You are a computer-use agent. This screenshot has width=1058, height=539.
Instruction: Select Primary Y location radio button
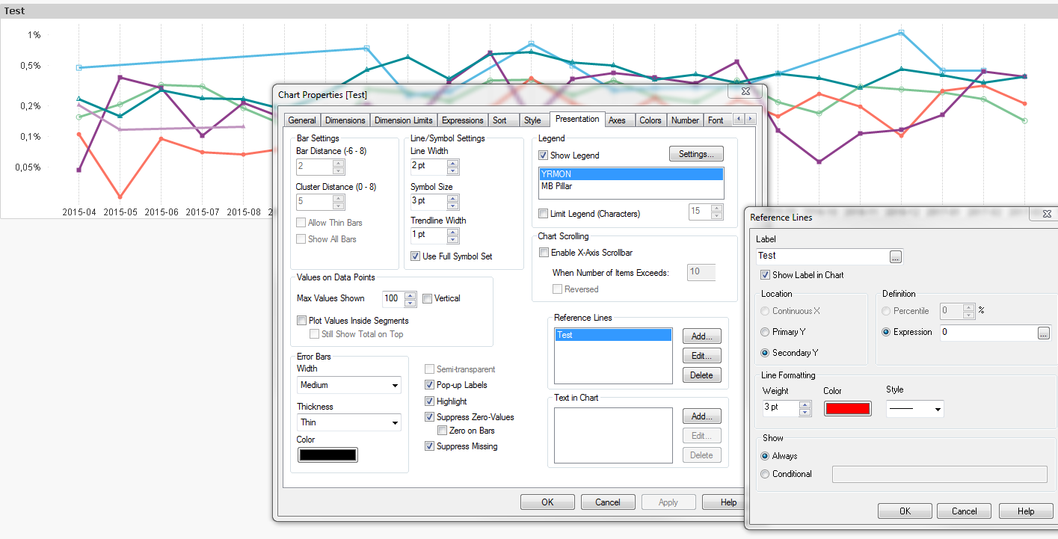pyautogui.click(x=764, y=332)
